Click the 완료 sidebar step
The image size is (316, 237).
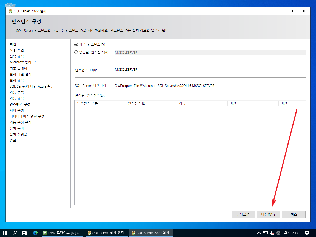(13, 140)
